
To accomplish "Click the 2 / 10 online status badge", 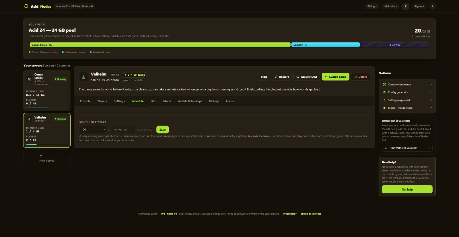I will click(135, 75).
